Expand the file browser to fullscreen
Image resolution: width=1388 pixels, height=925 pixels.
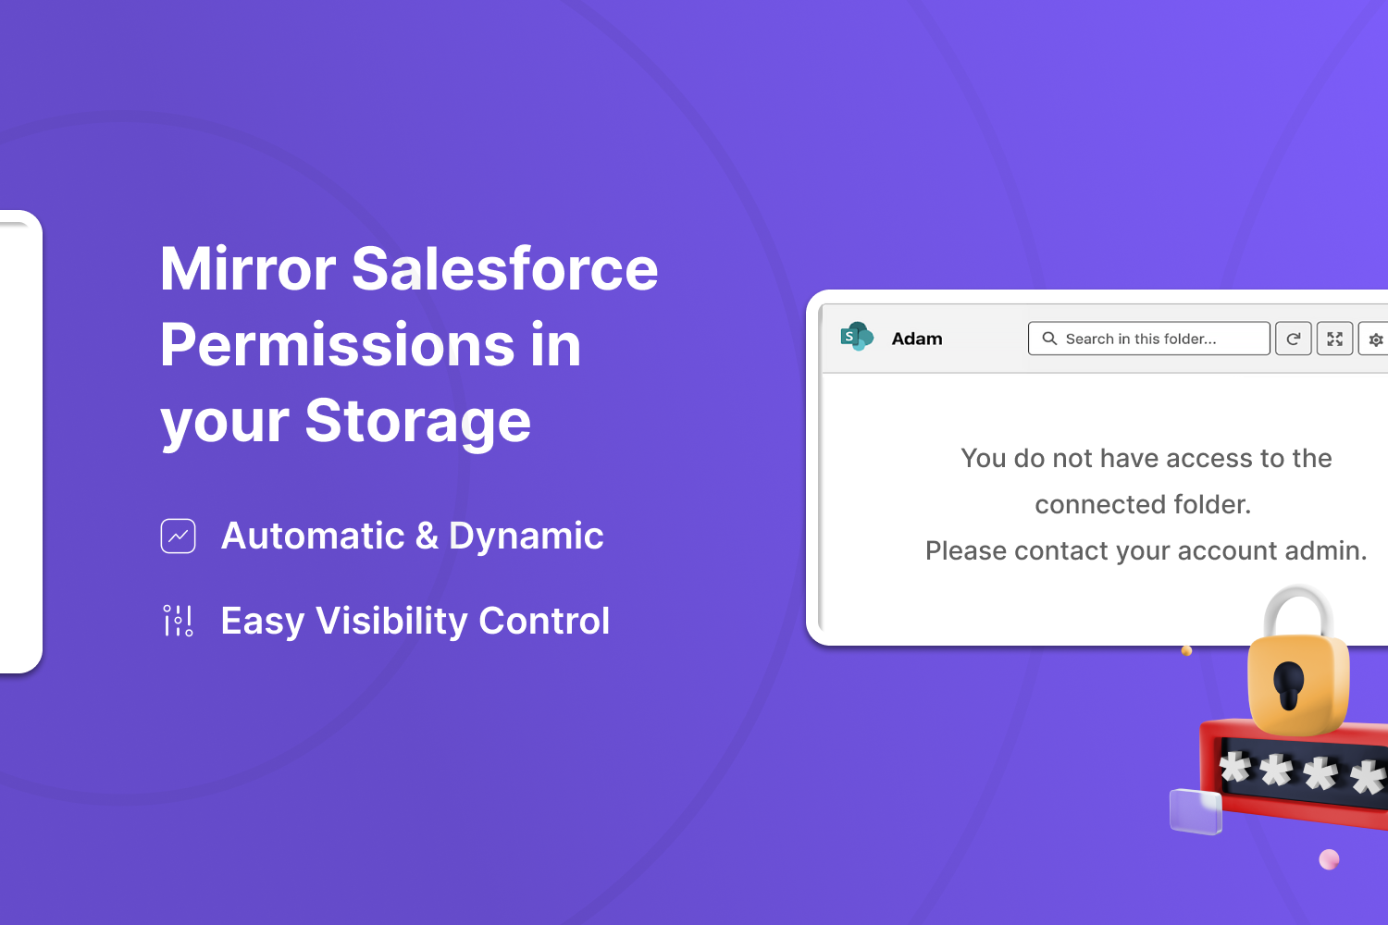(1334, 339)
